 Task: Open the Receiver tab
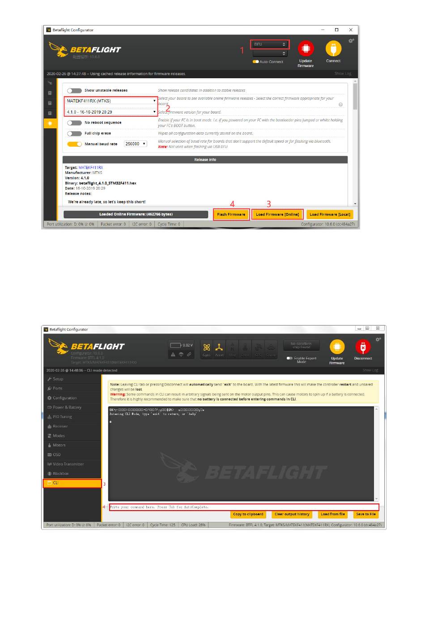coord(72,426)
